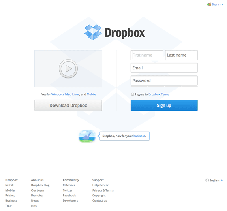227x211 pixels.
Task: Open the Contact us link
Action: pos(100,200)
